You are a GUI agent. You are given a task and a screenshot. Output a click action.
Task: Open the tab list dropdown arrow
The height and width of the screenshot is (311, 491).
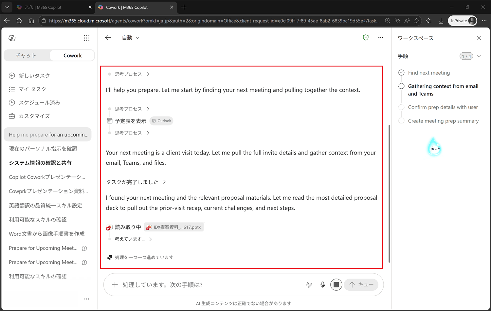tap(7, 7)
